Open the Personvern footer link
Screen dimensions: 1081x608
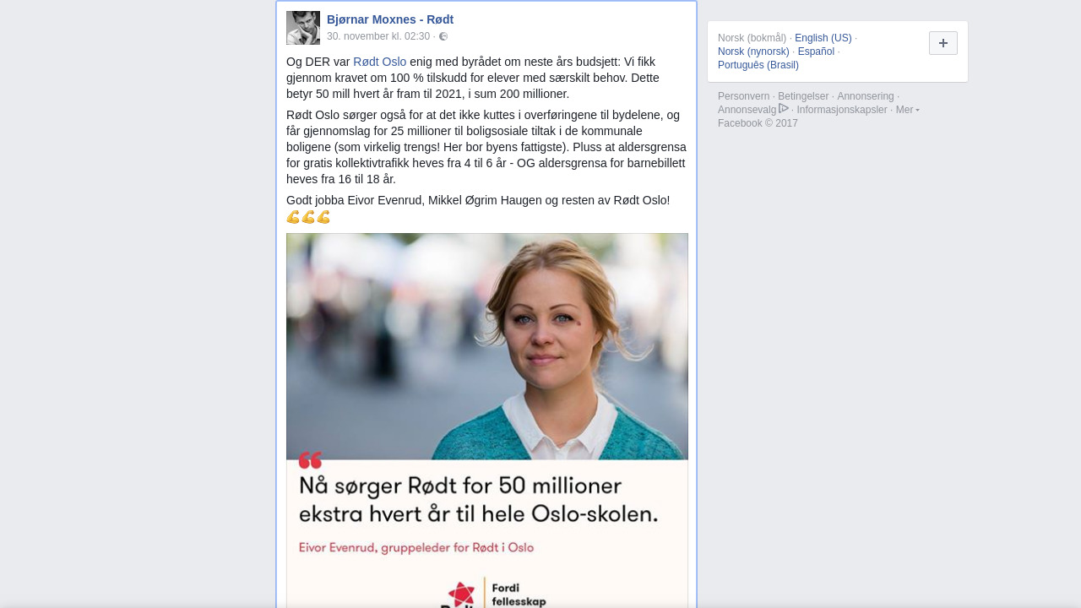coord(744,96)
